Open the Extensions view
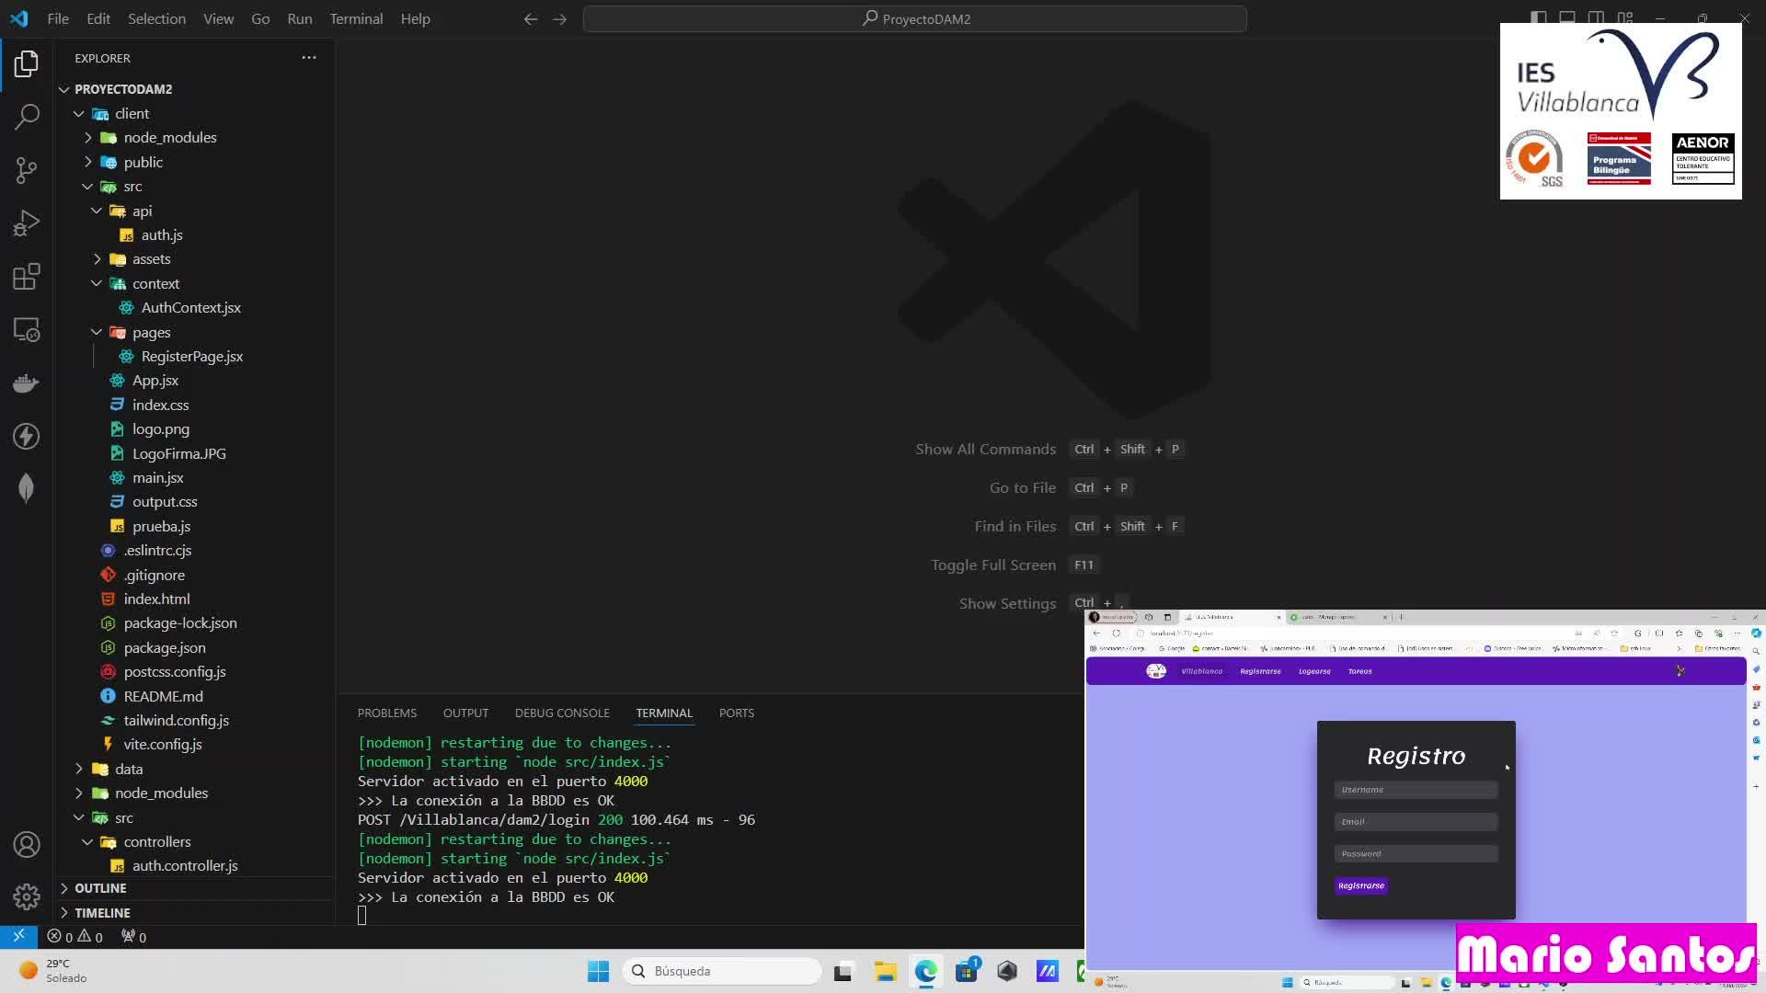This screenshot has height=993, width=1766. pyautogui.click(x=27, y=277)
